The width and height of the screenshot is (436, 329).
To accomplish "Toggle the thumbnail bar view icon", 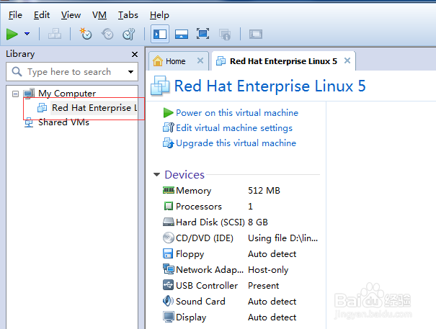I will [x=182, y=34].
